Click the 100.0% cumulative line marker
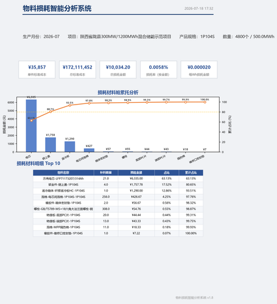The height and width of the screenshot is (304, 277). (x=205, y=102)
